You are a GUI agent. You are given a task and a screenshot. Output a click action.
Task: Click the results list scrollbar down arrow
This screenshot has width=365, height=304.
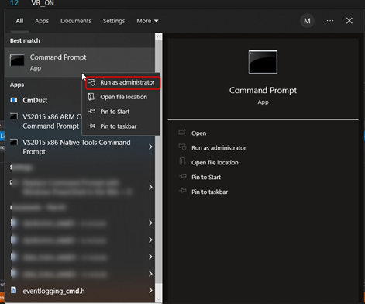tap(159, 299)
